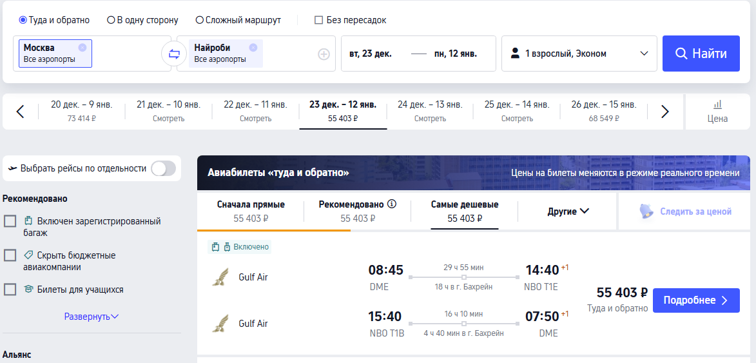The width and height of the screenshot is (756, 363).
Task: Add another destination with the plus icon
Action: click(324, 54)
